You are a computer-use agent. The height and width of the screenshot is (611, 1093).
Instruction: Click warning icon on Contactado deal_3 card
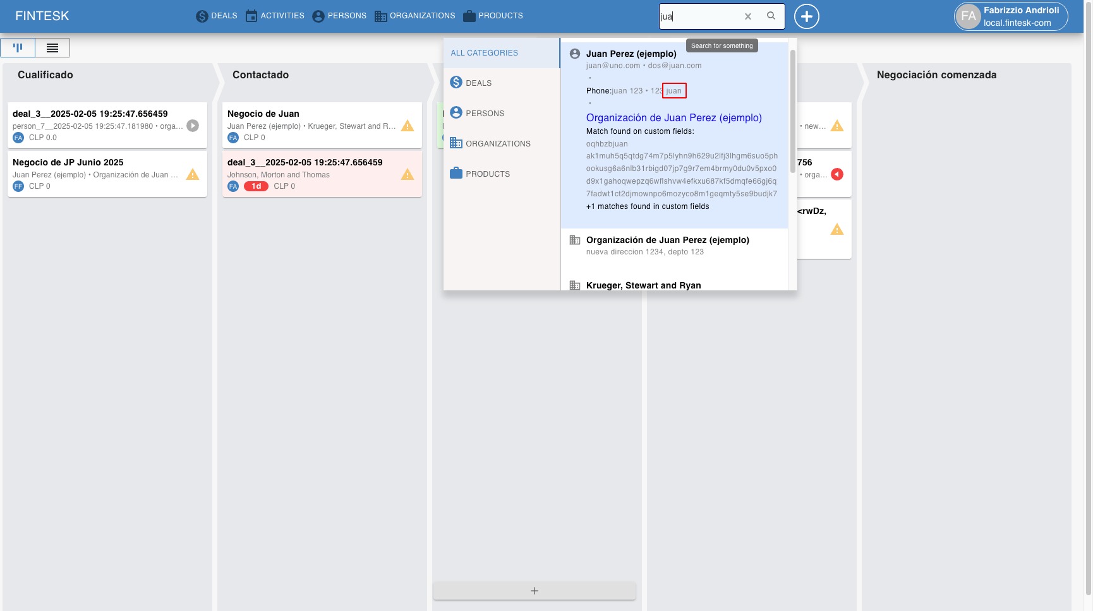(x=408, y=174)
